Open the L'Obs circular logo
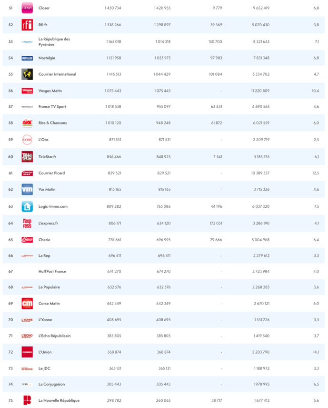 point(27,140)
